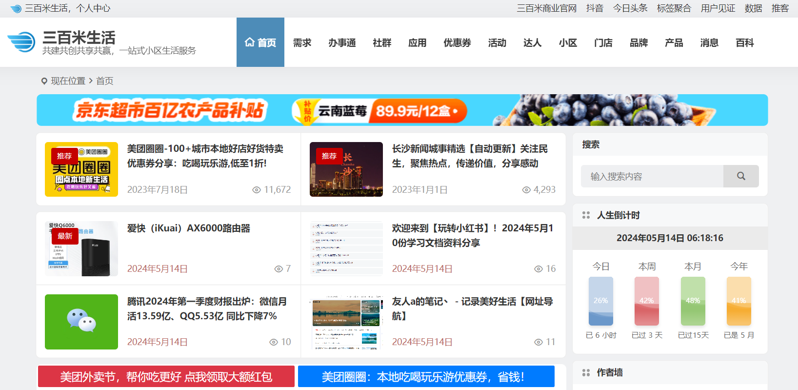Viewport: 798px width, 390px height.
Task: Click the 2023年1月1日 post date
Action: [x=420, y=190]
